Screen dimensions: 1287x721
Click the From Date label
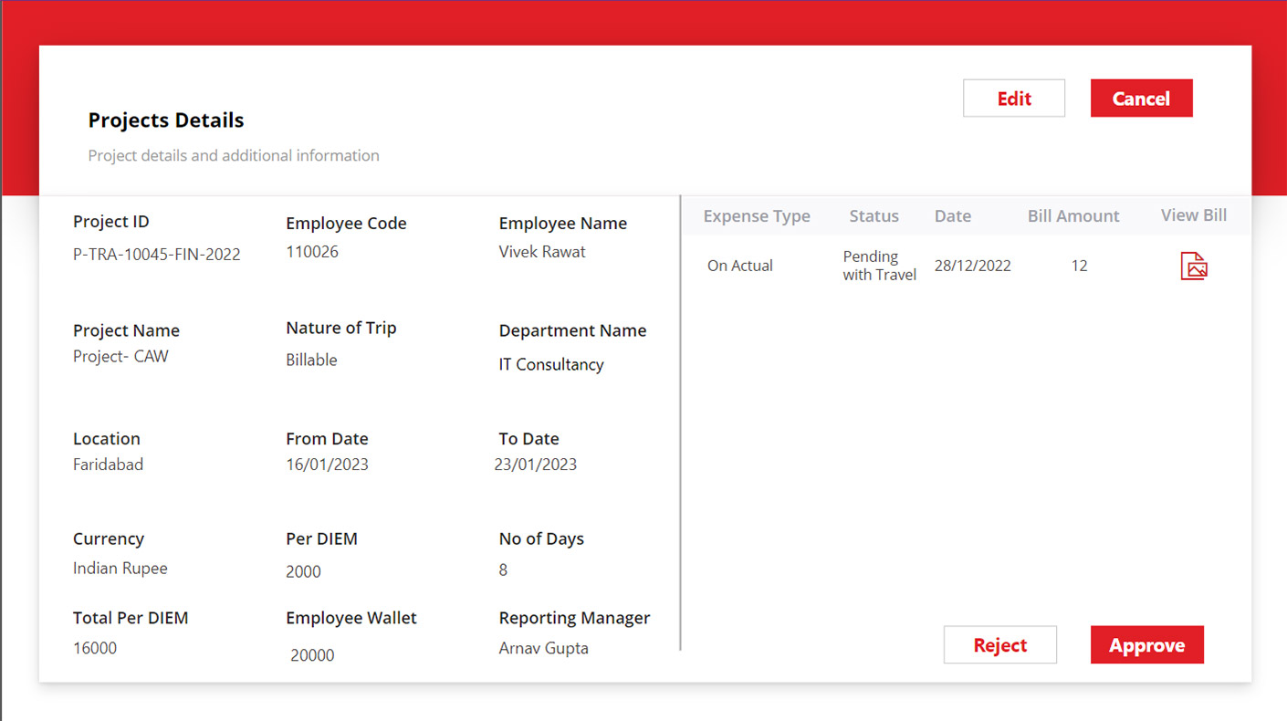327,439
